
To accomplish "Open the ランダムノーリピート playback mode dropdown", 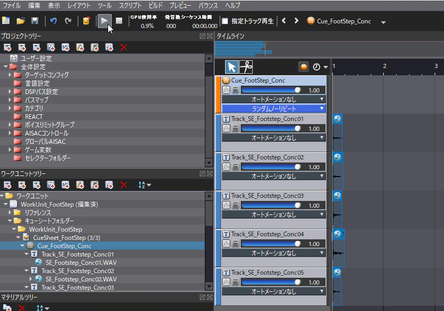I will 273,109.
